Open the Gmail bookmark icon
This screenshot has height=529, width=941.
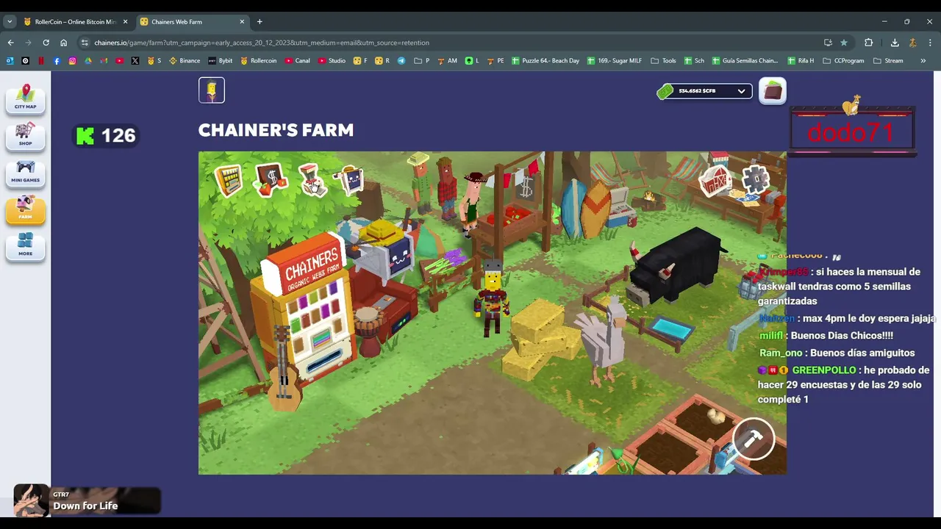[x=104, y=61]
